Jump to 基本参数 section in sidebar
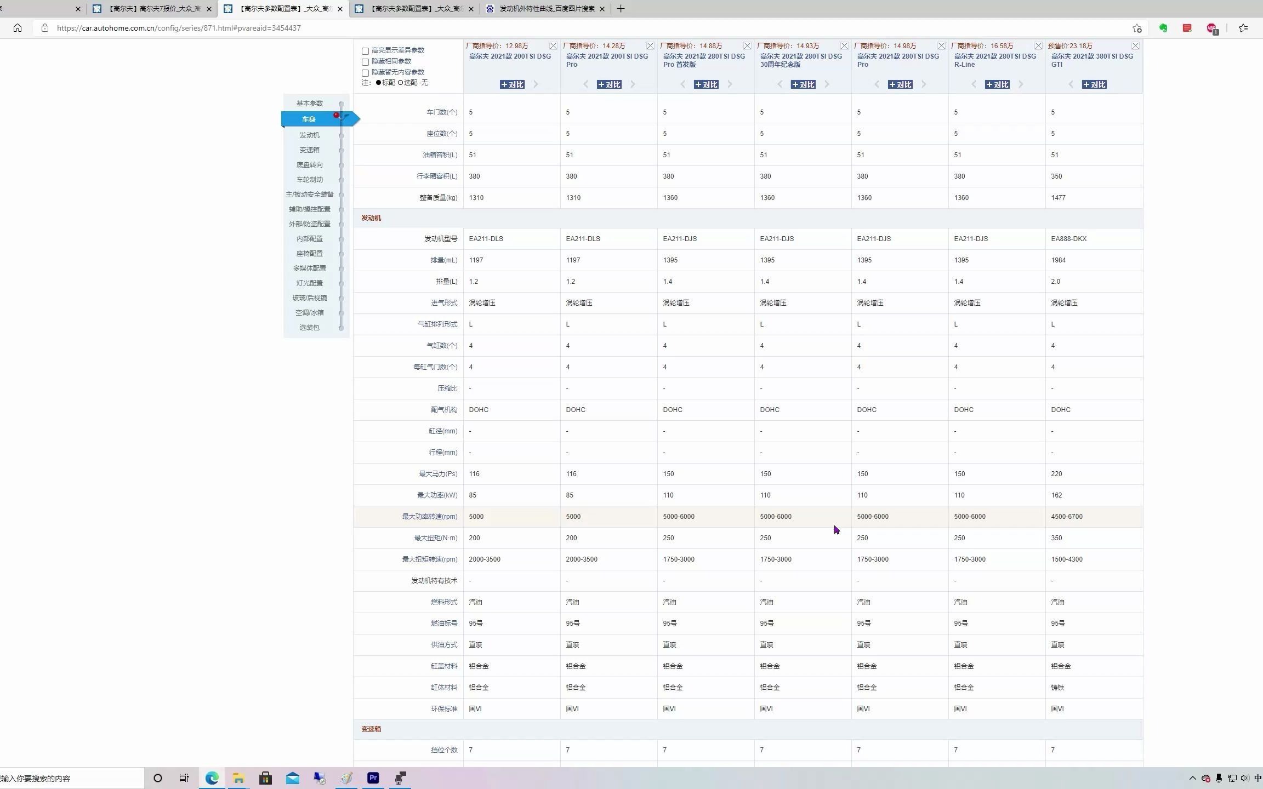1263x789 pixels. [x=310, y=104]
